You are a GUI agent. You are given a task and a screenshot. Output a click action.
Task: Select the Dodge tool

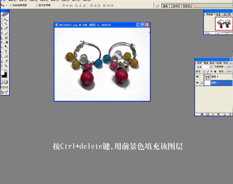click(x=6, y=47)
